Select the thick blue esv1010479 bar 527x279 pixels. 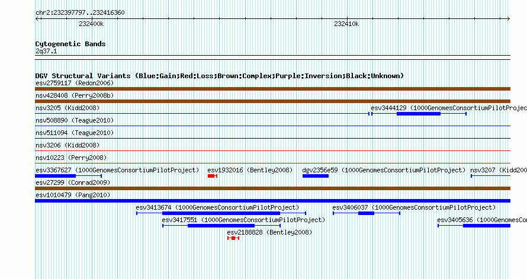[x=272, y=201]
